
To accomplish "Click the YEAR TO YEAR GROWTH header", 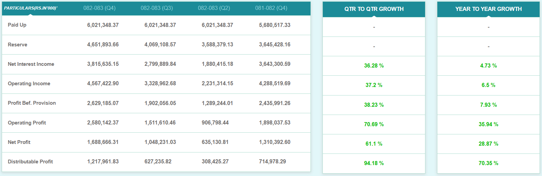I will (x=488, y=9).
